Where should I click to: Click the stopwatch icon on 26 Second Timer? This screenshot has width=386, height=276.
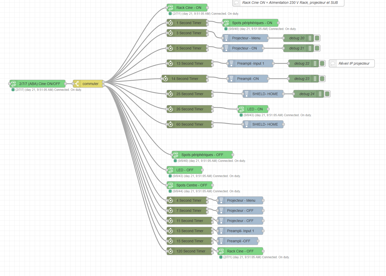[171, 109]
